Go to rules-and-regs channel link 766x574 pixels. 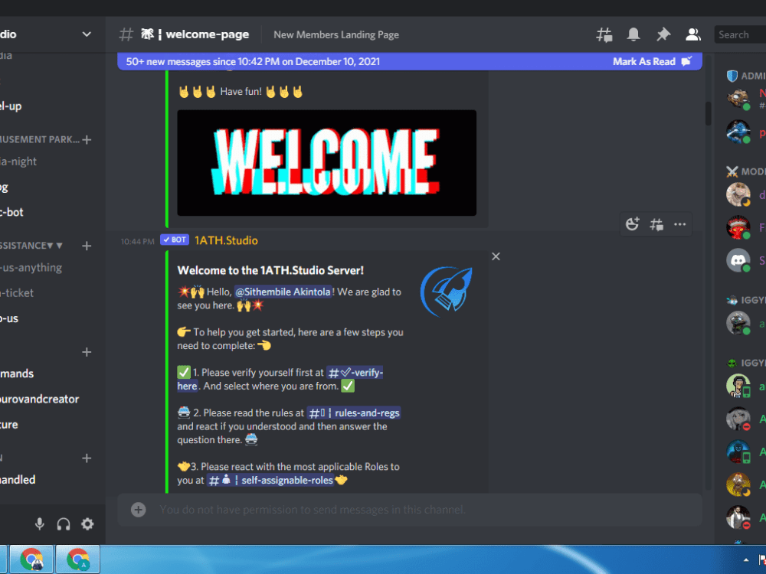tap(354, 413)
